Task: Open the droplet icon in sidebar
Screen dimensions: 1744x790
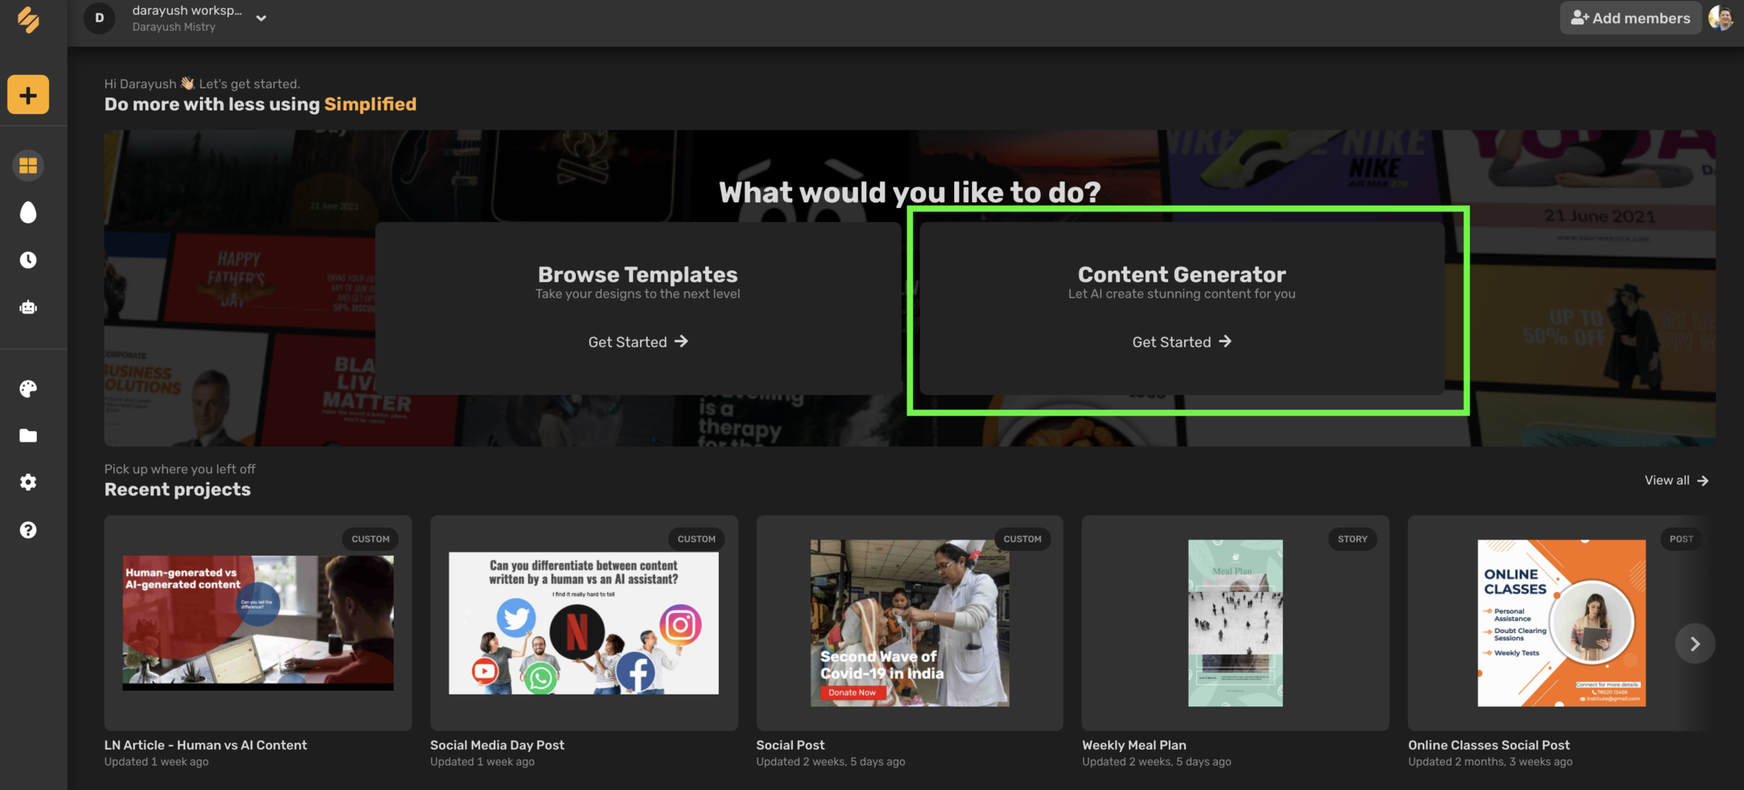Action: click(28, 213)
